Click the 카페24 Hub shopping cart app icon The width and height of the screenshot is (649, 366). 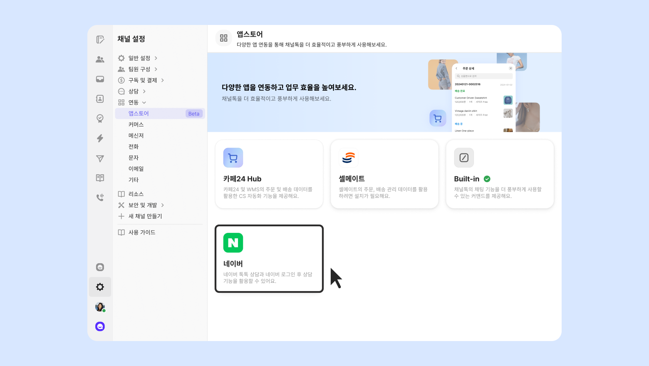tap(233, 158)
